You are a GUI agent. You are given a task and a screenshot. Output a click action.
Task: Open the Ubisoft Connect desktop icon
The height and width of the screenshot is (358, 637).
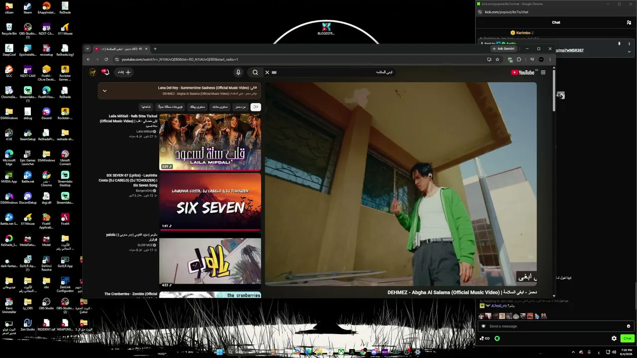(65, 158)
